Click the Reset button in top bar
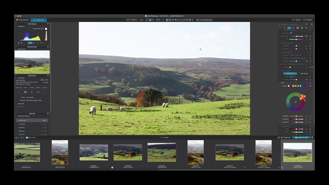Screen dimensions: 329x185 tap(297, 20)
